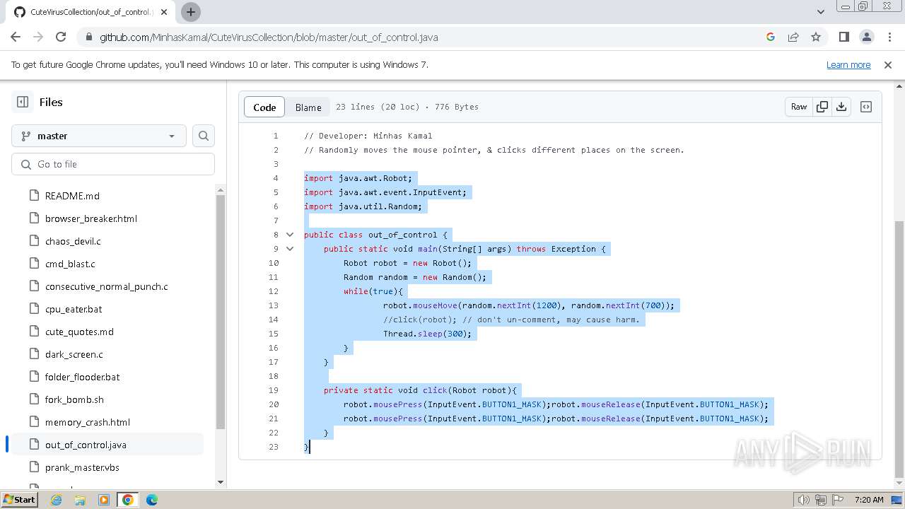Open the symbols panel
Screen dimensions: 905x509
coord(866,107)
